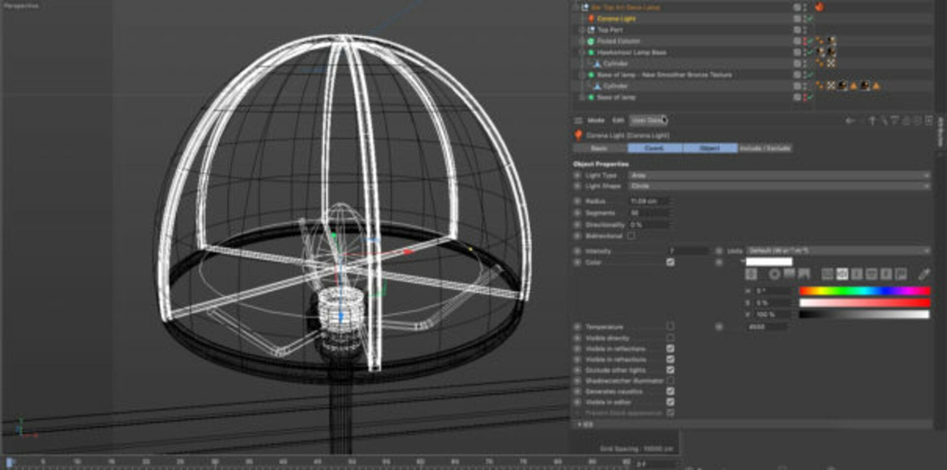Click on the black-to-white Value slider
This screenshot has height=470, width=947.
864,314
